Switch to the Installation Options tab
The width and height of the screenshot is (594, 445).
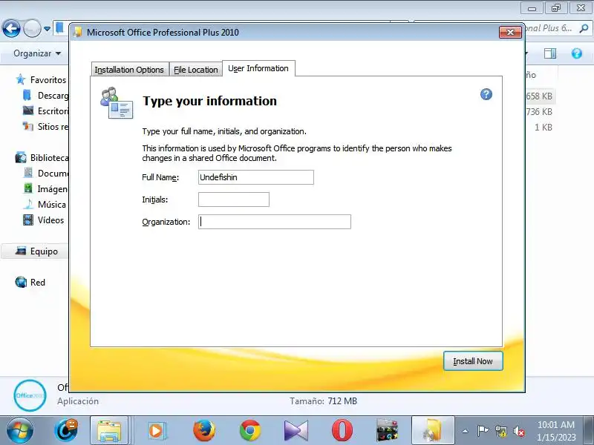click(129, 70)
